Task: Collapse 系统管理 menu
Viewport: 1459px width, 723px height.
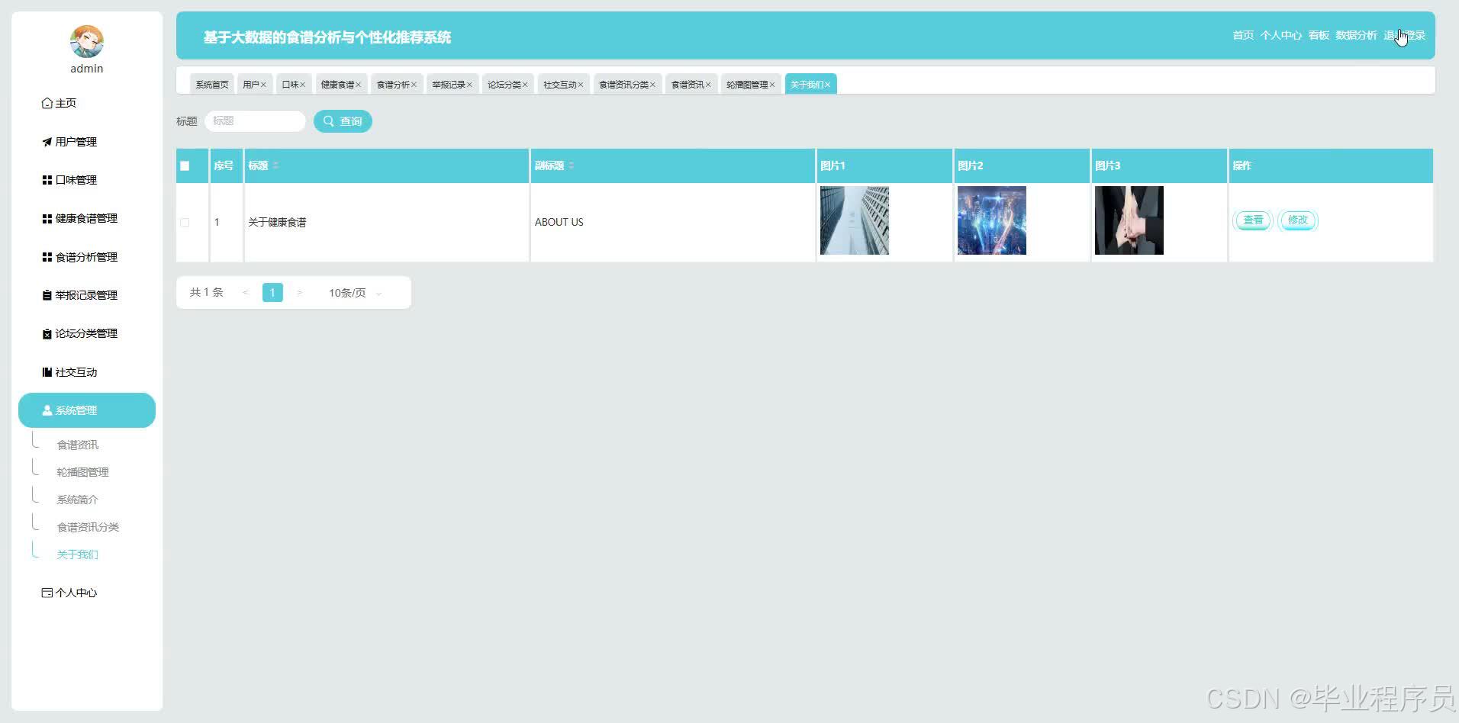Action: 87,410
